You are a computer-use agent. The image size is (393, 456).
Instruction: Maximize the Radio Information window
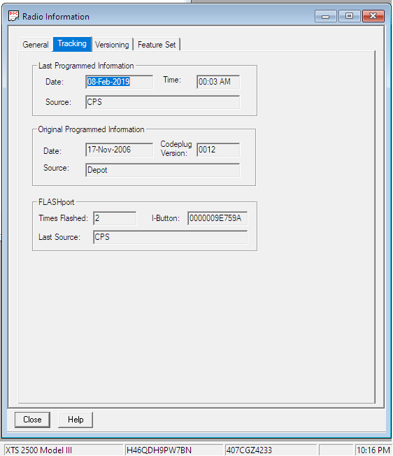click(x=349, y=16)
